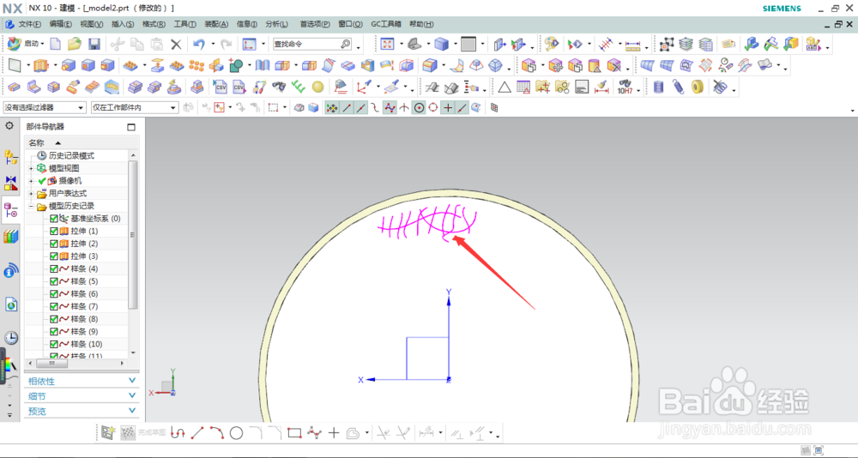
Task: Click the yellow sphere icon
Action: (x=318, y=87)
